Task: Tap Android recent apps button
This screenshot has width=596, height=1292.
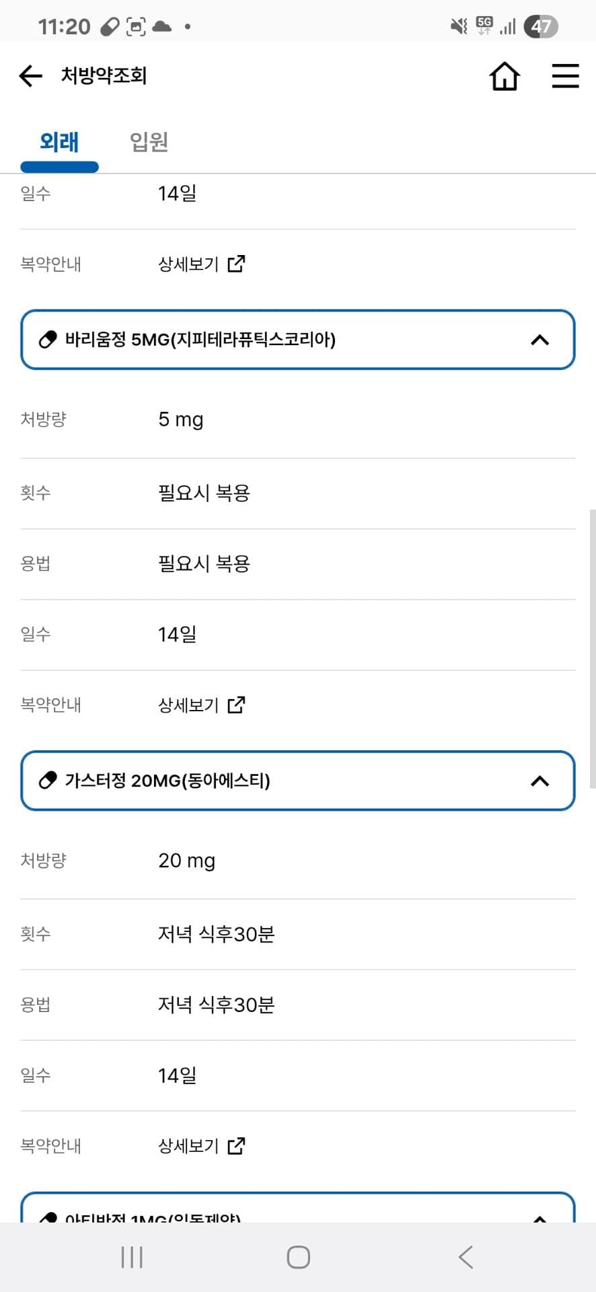Action: pos(132,1257)
